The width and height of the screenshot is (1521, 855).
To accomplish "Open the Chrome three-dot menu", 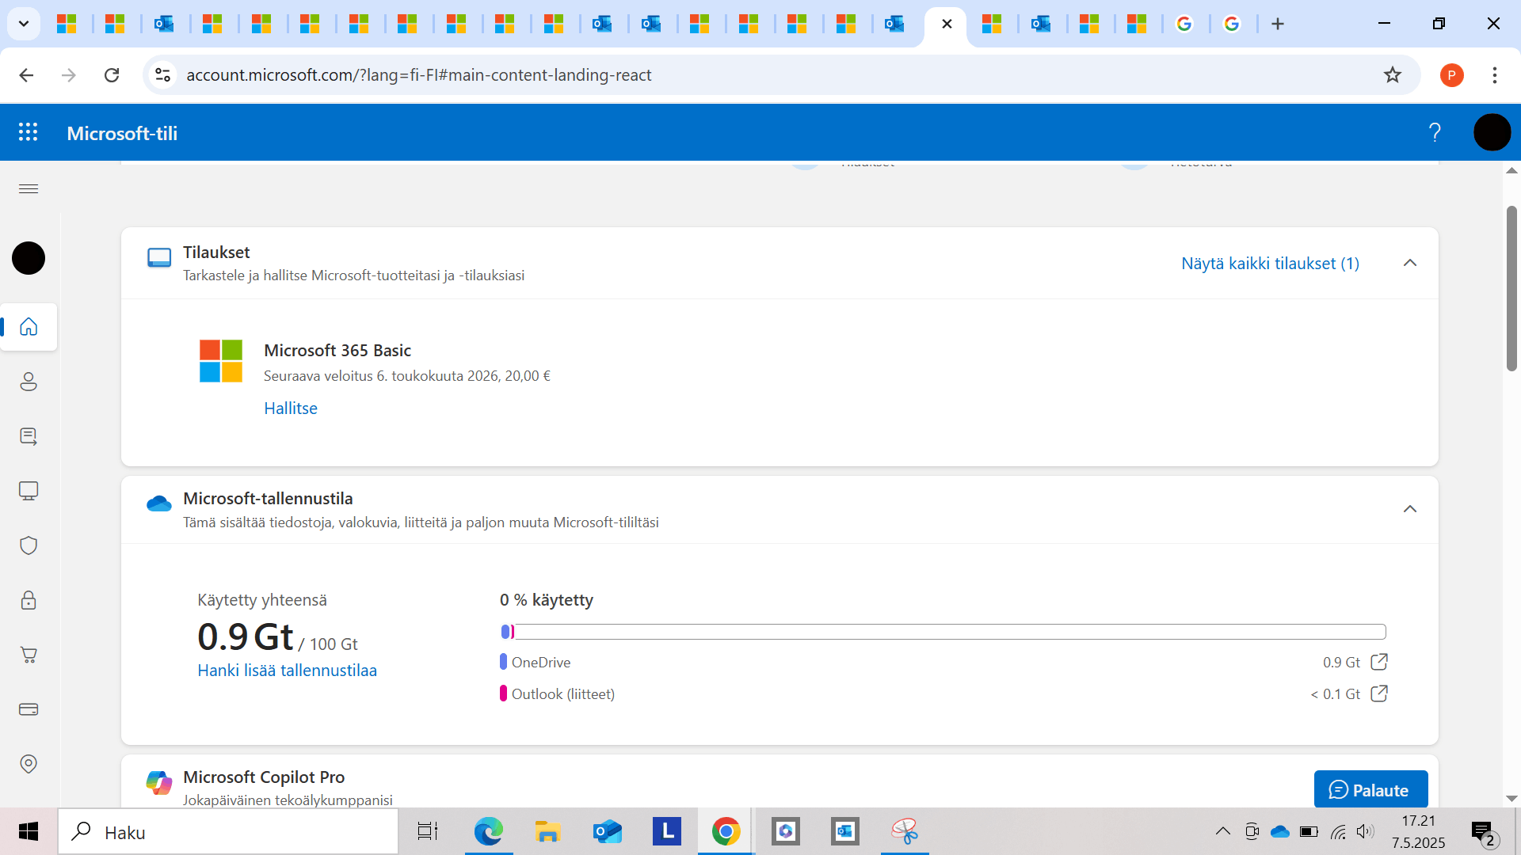I will tap(1495, 75).
